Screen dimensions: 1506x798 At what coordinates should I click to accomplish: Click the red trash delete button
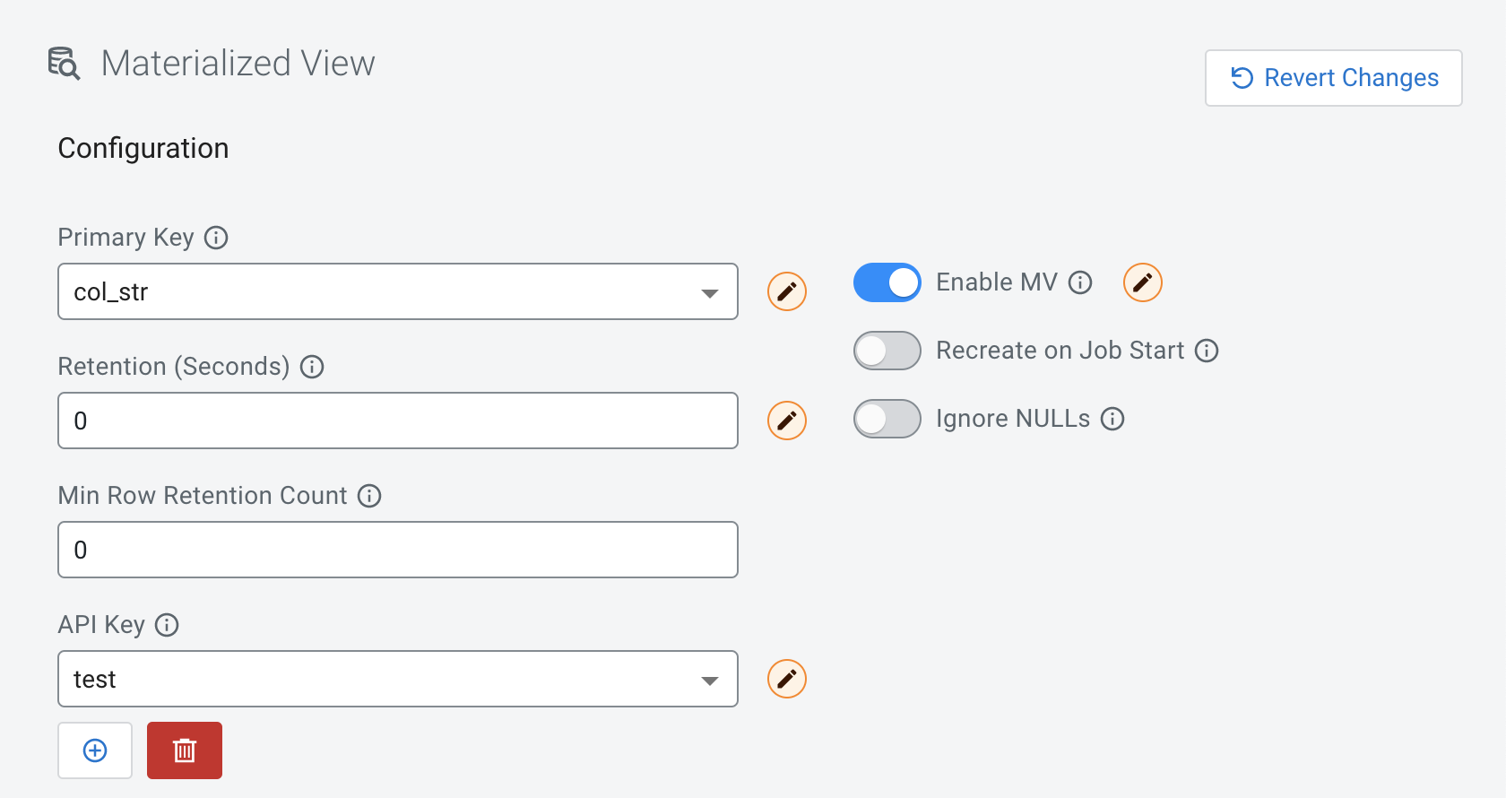coord(185,750)
